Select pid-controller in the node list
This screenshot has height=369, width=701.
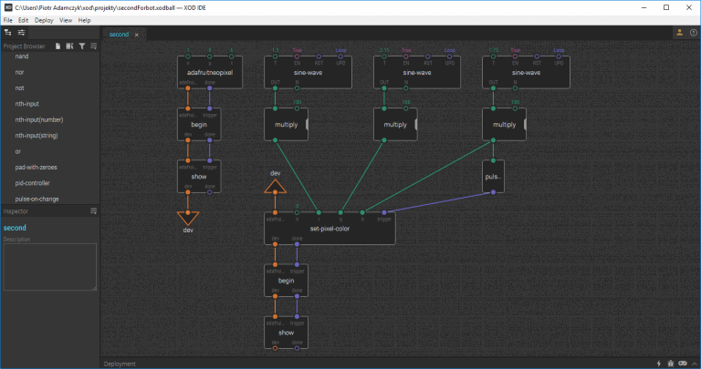[37, 182]
